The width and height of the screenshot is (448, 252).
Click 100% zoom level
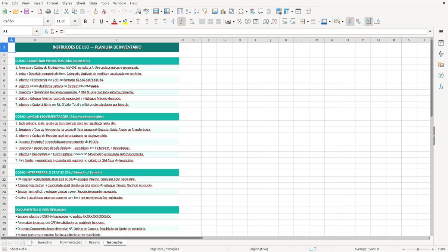pos(442,249)
